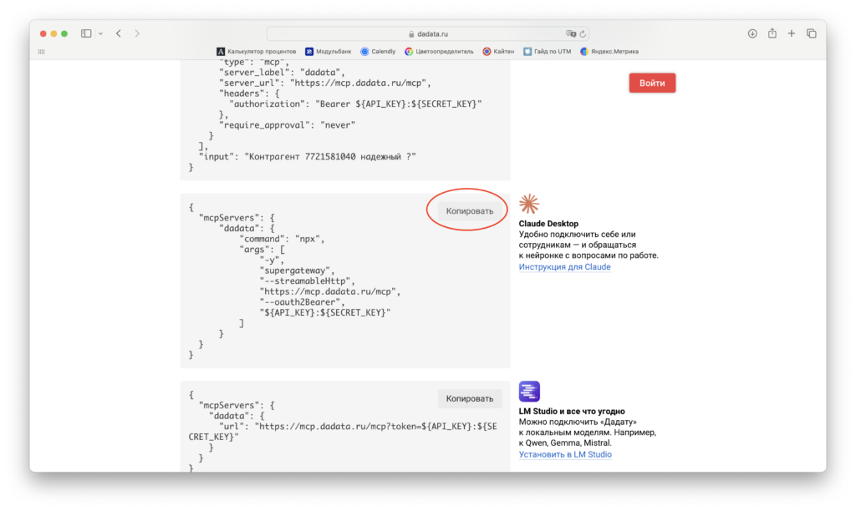Click the Яндекс.Метрика bookmark favicon
The height and width of the screenshot is (511, 856).
click(x=584, y=51)
